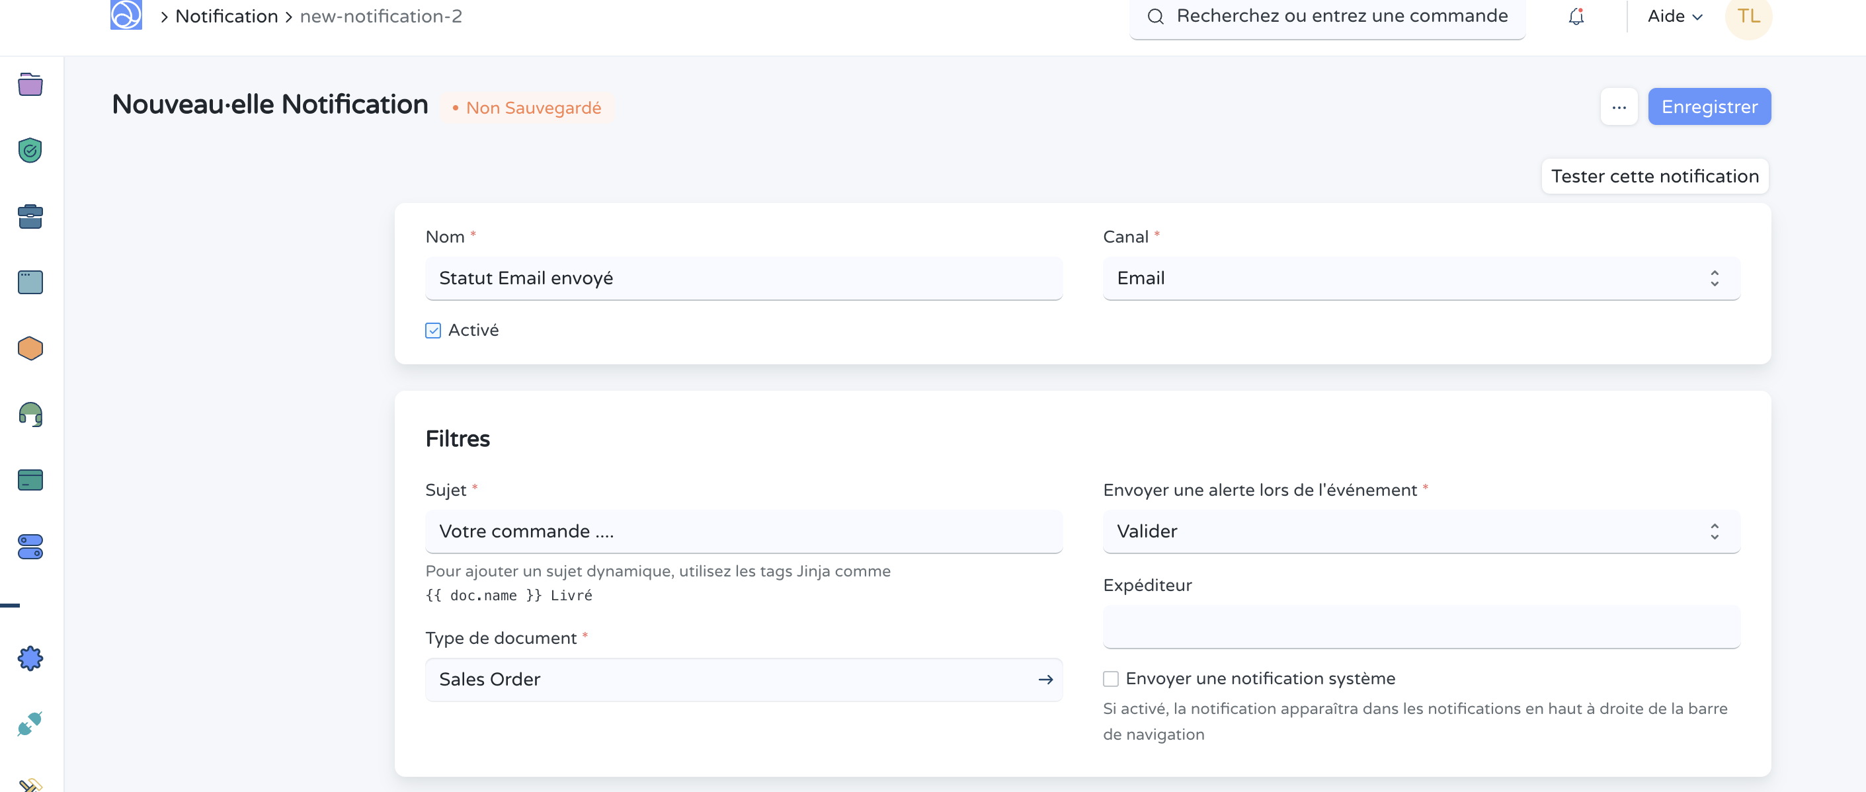Click the plug integrations sidebar icon
The width and height of the screenshot is (1866, 792).
click(30, 723)
